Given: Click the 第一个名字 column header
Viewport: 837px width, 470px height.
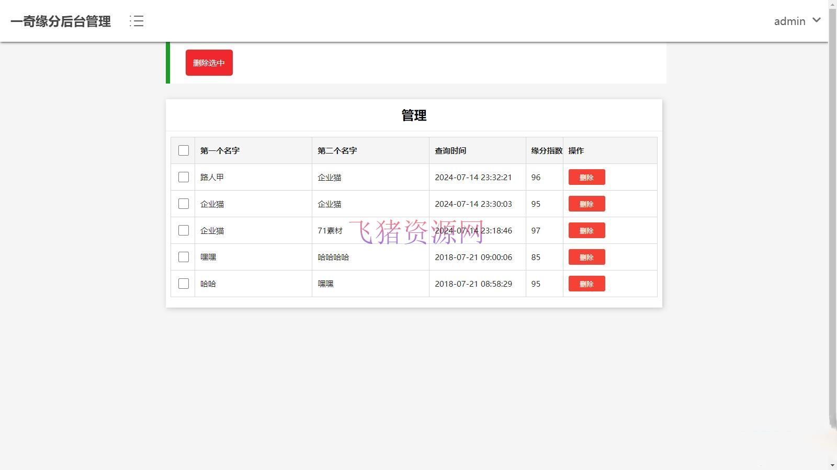Looking at the screenshot, I should tap(220, 150).
